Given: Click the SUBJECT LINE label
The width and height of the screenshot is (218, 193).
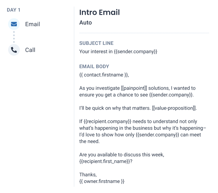Looking at the screenshot, I should click(96, 43).
